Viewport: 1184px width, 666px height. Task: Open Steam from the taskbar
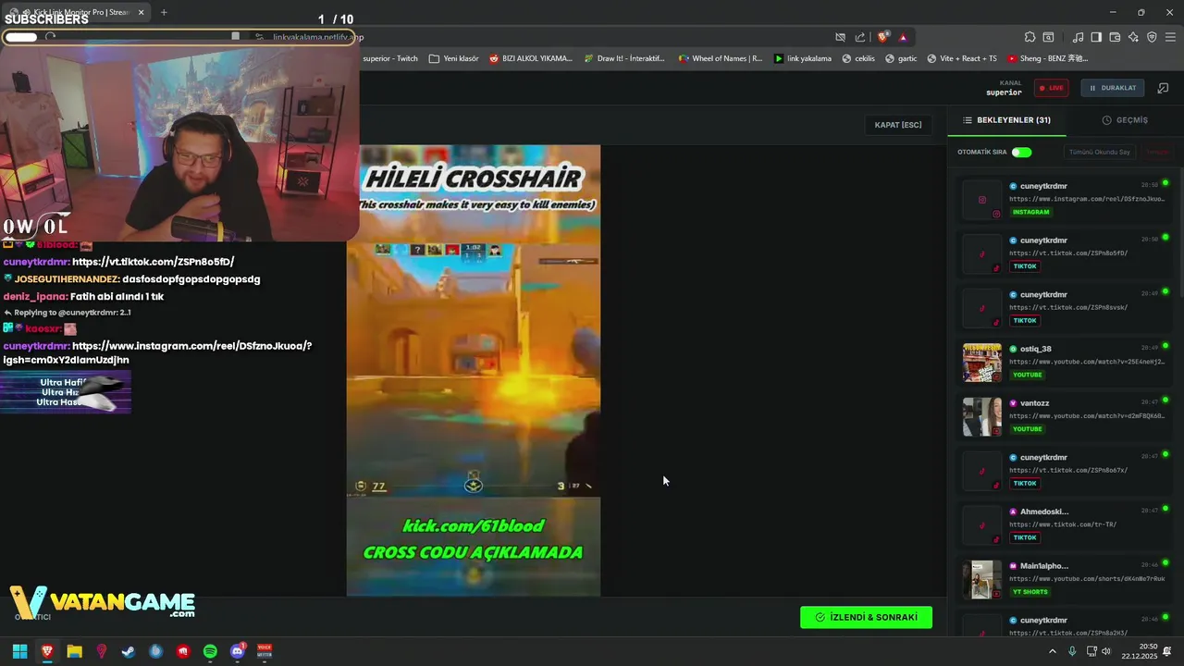[x=129, y=651]
